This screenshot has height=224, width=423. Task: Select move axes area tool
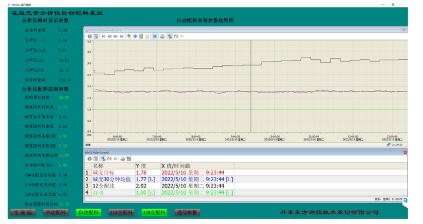coord(141,36)
